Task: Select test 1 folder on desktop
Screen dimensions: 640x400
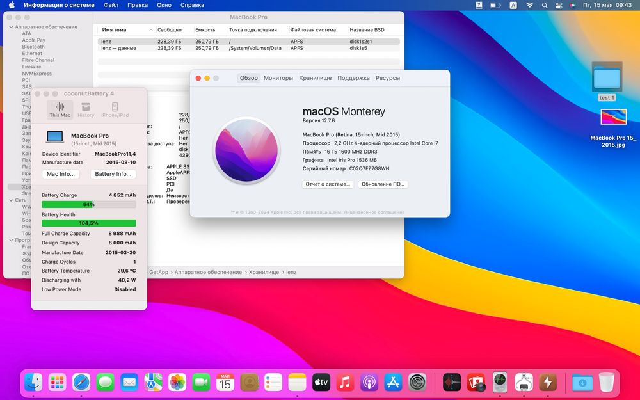Action: coord(607,82)
